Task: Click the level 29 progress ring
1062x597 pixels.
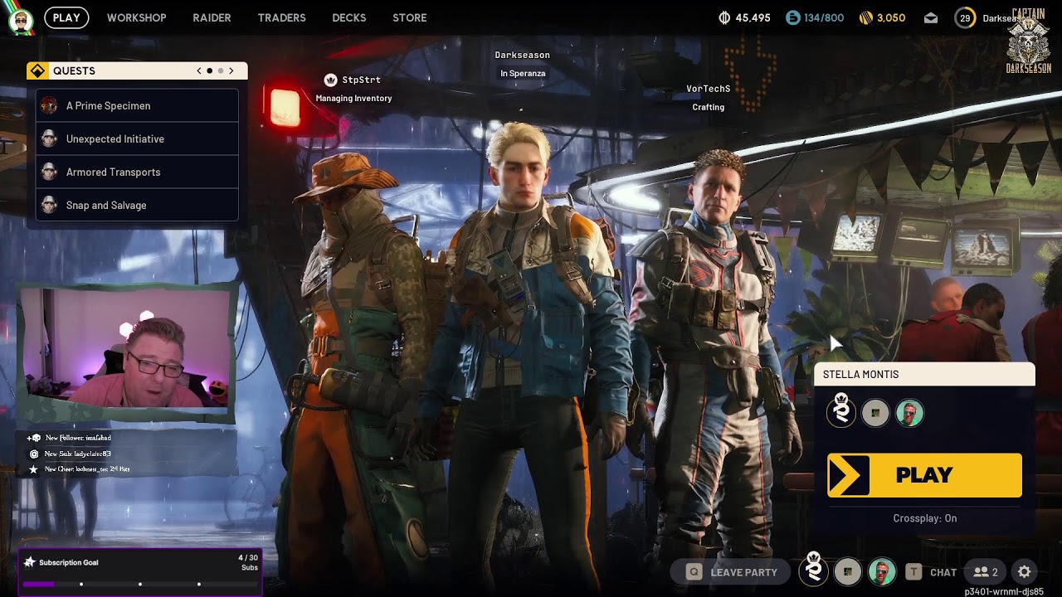Action: point(965,18)
